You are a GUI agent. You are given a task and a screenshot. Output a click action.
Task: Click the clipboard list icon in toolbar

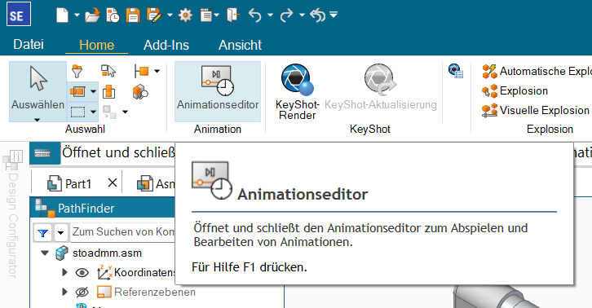(206, 15)
